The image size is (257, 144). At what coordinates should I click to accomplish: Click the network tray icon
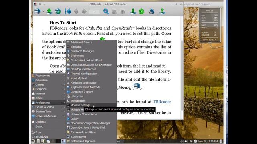(191, 141)
